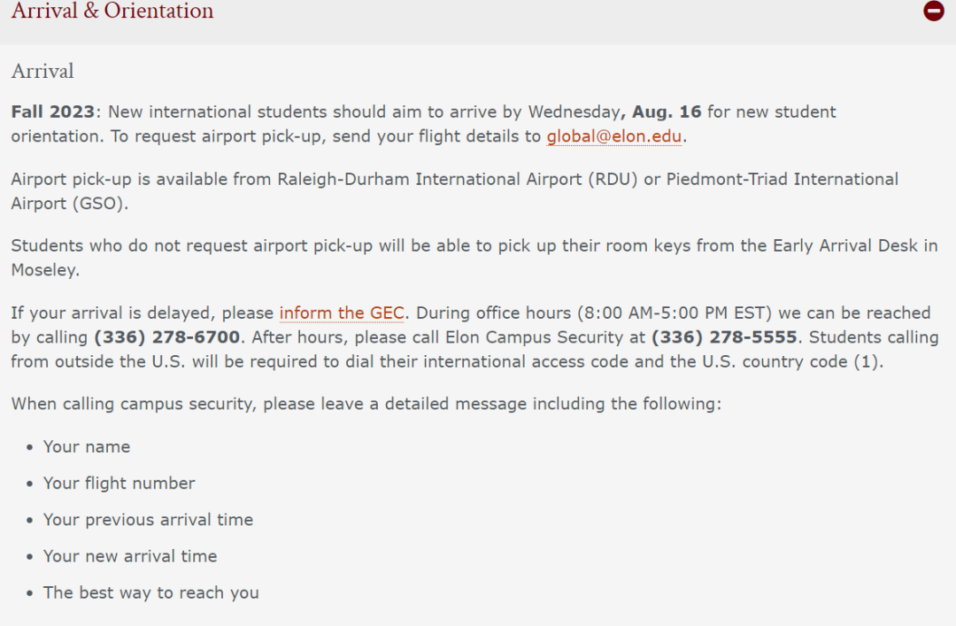Open the global@elon.edu email link
The height and width of the screenshot is (626, 956).
coord(614,136)
